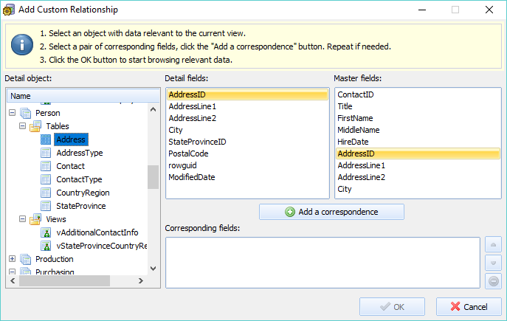507x321 pixels.
Task: Select StateProvinceID in Detail fields
Action: (197, 142)
